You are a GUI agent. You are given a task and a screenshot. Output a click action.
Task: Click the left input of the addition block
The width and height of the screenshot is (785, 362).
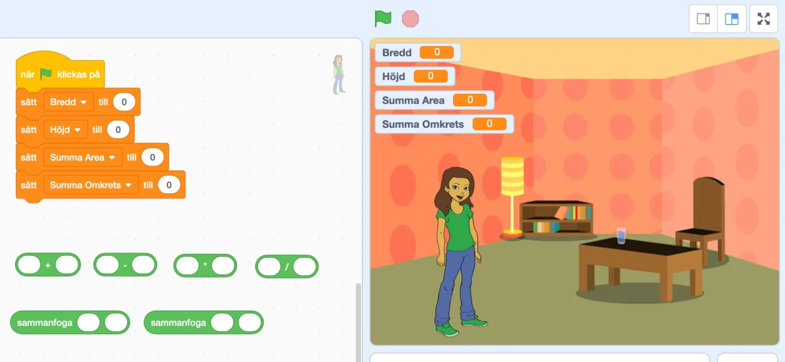[29, 264]
